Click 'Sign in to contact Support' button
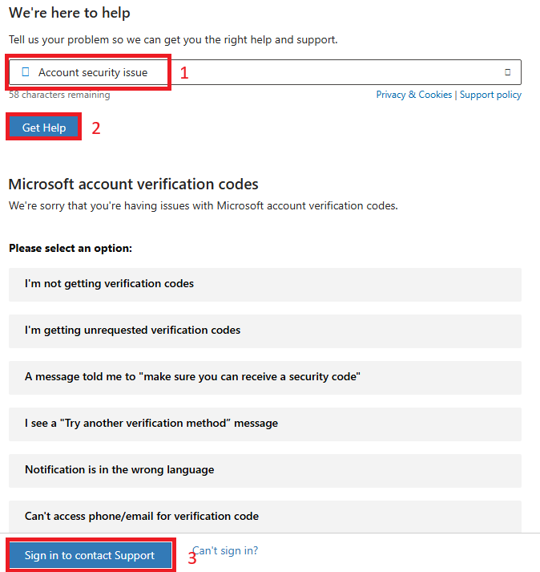540x572 pixels. click(90, 555)
